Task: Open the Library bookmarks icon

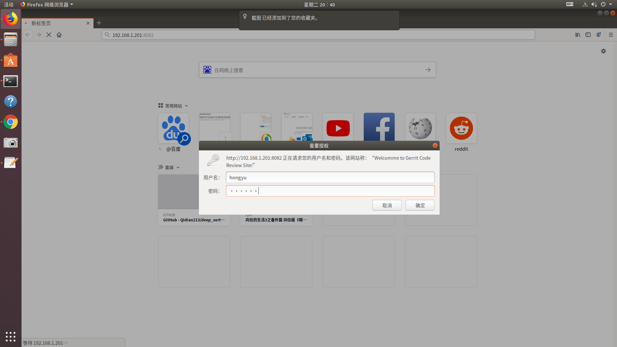Action: [578, 35]
